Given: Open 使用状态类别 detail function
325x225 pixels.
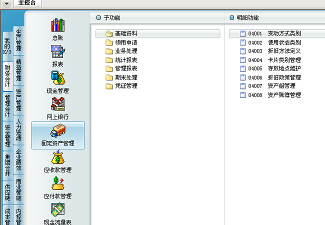Looking at the screenshot, I should (284, 42).
